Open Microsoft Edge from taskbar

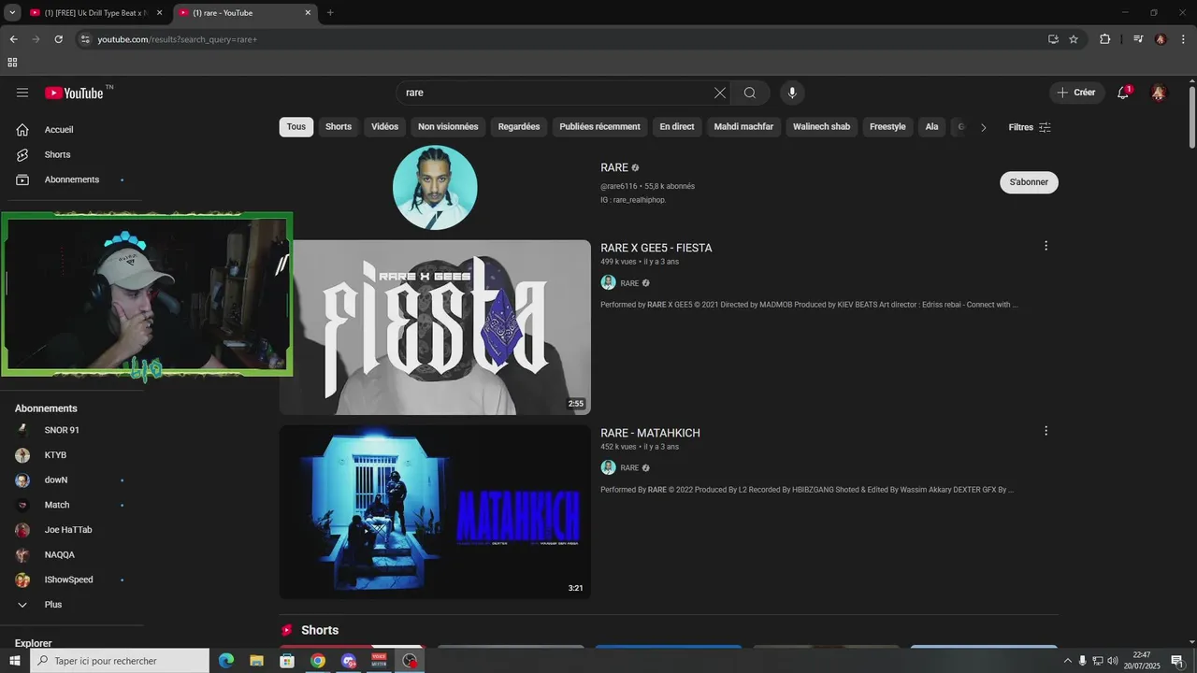coord(226,661)
